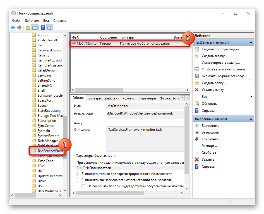Click the Отключить disable arrow icon

197,139
